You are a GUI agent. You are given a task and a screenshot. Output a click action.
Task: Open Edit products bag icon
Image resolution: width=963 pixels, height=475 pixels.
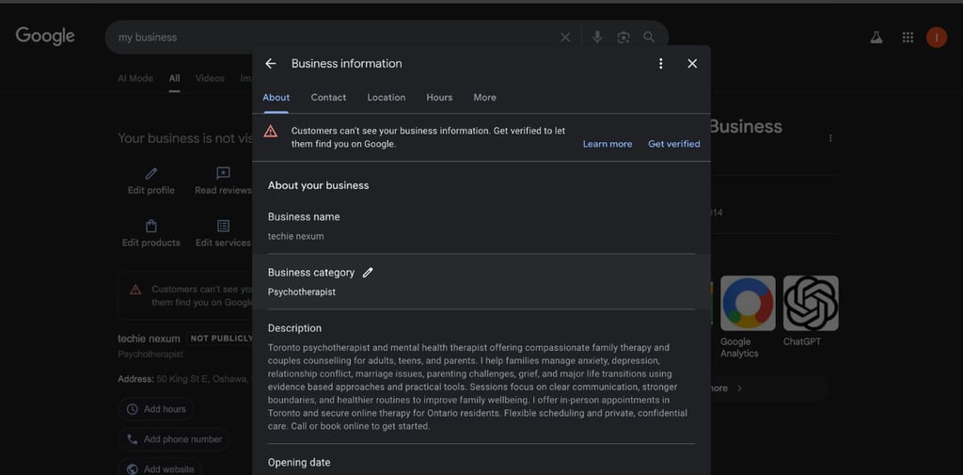coord(151,226)
